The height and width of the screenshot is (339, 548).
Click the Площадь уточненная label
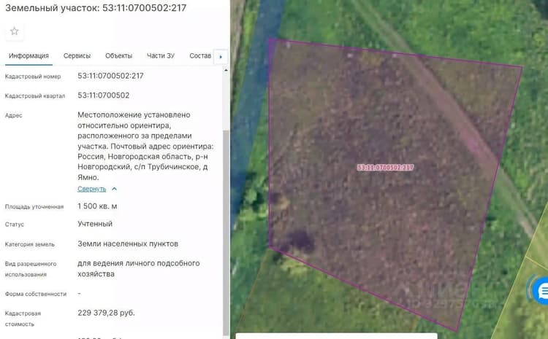34,207
